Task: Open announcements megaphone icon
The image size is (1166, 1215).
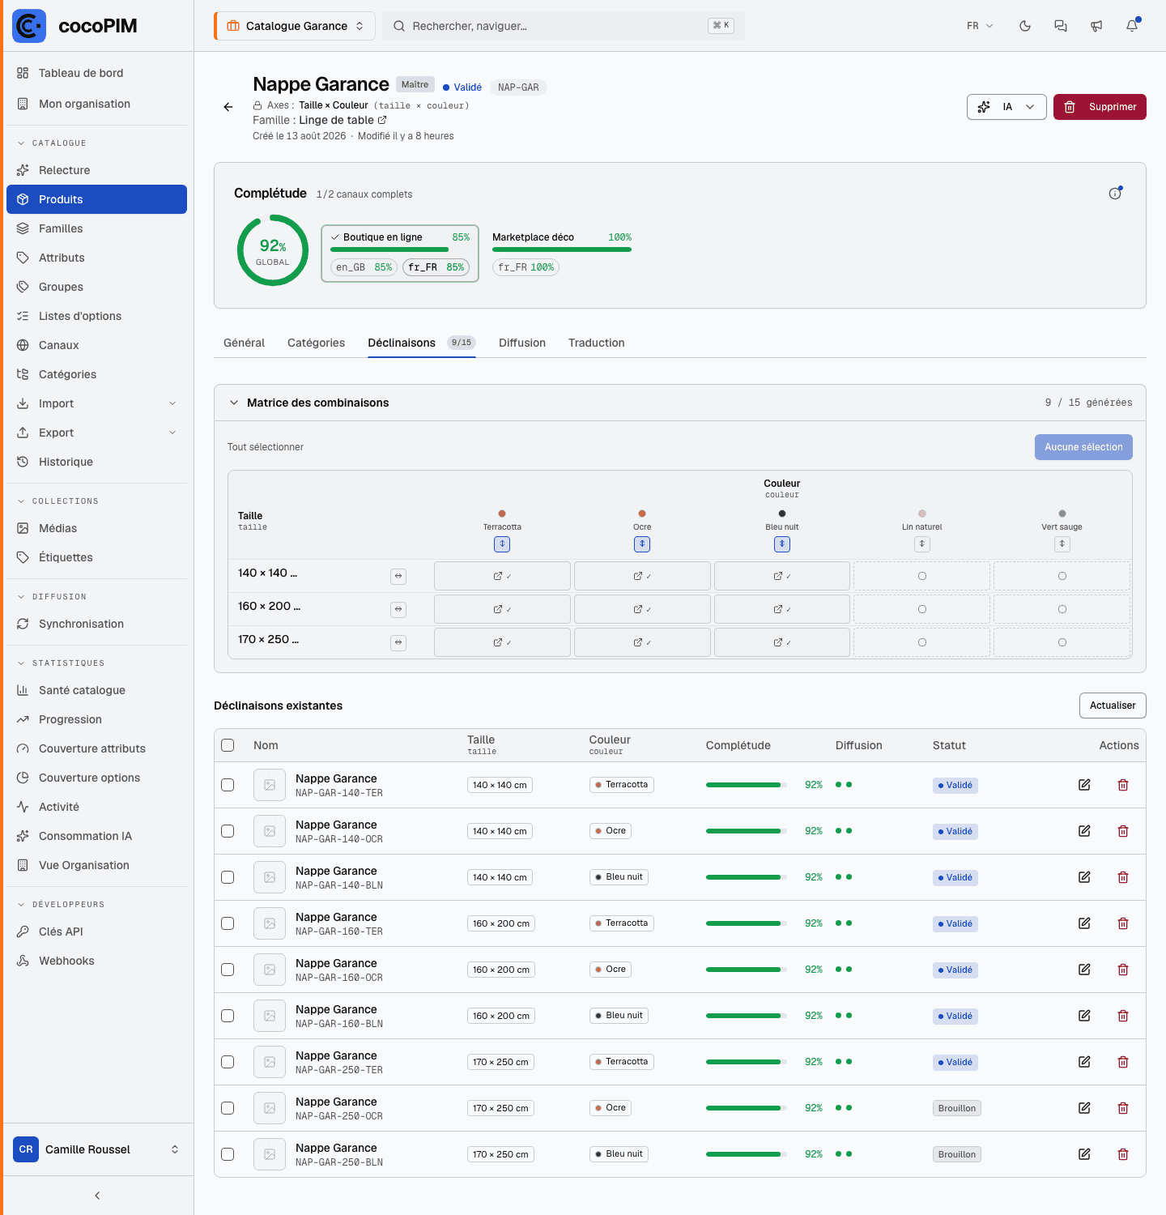Action: (x=1096, y=26)
